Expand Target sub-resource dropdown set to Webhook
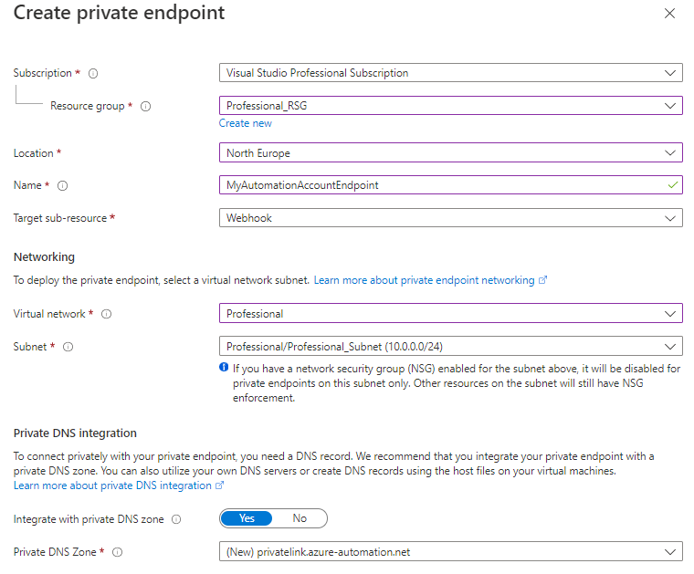The height and width of the screenshot is (574, 694). click(x=450, y=218)
